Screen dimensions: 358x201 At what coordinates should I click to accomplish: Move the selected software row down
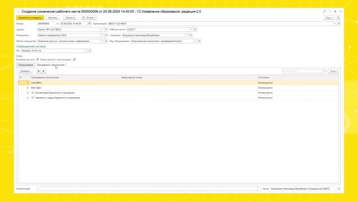tap(44, 71)
